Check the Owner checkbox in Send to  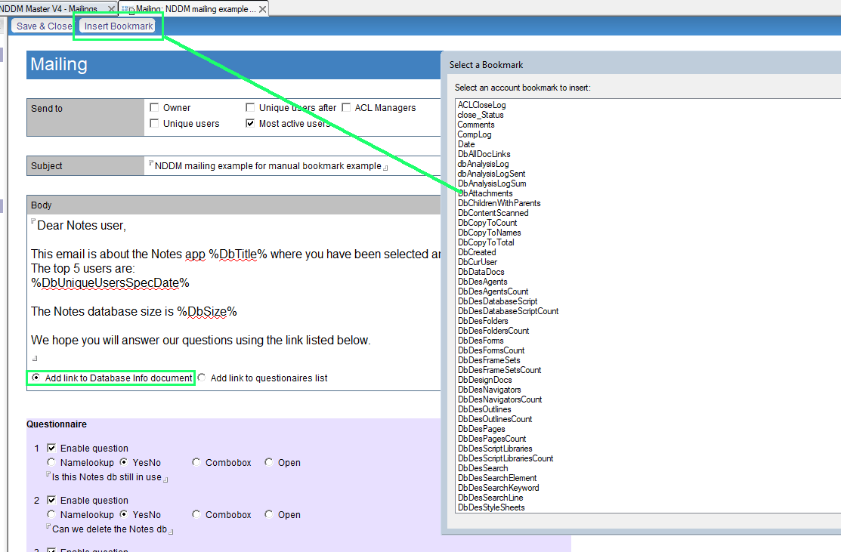tap(155, 108)
